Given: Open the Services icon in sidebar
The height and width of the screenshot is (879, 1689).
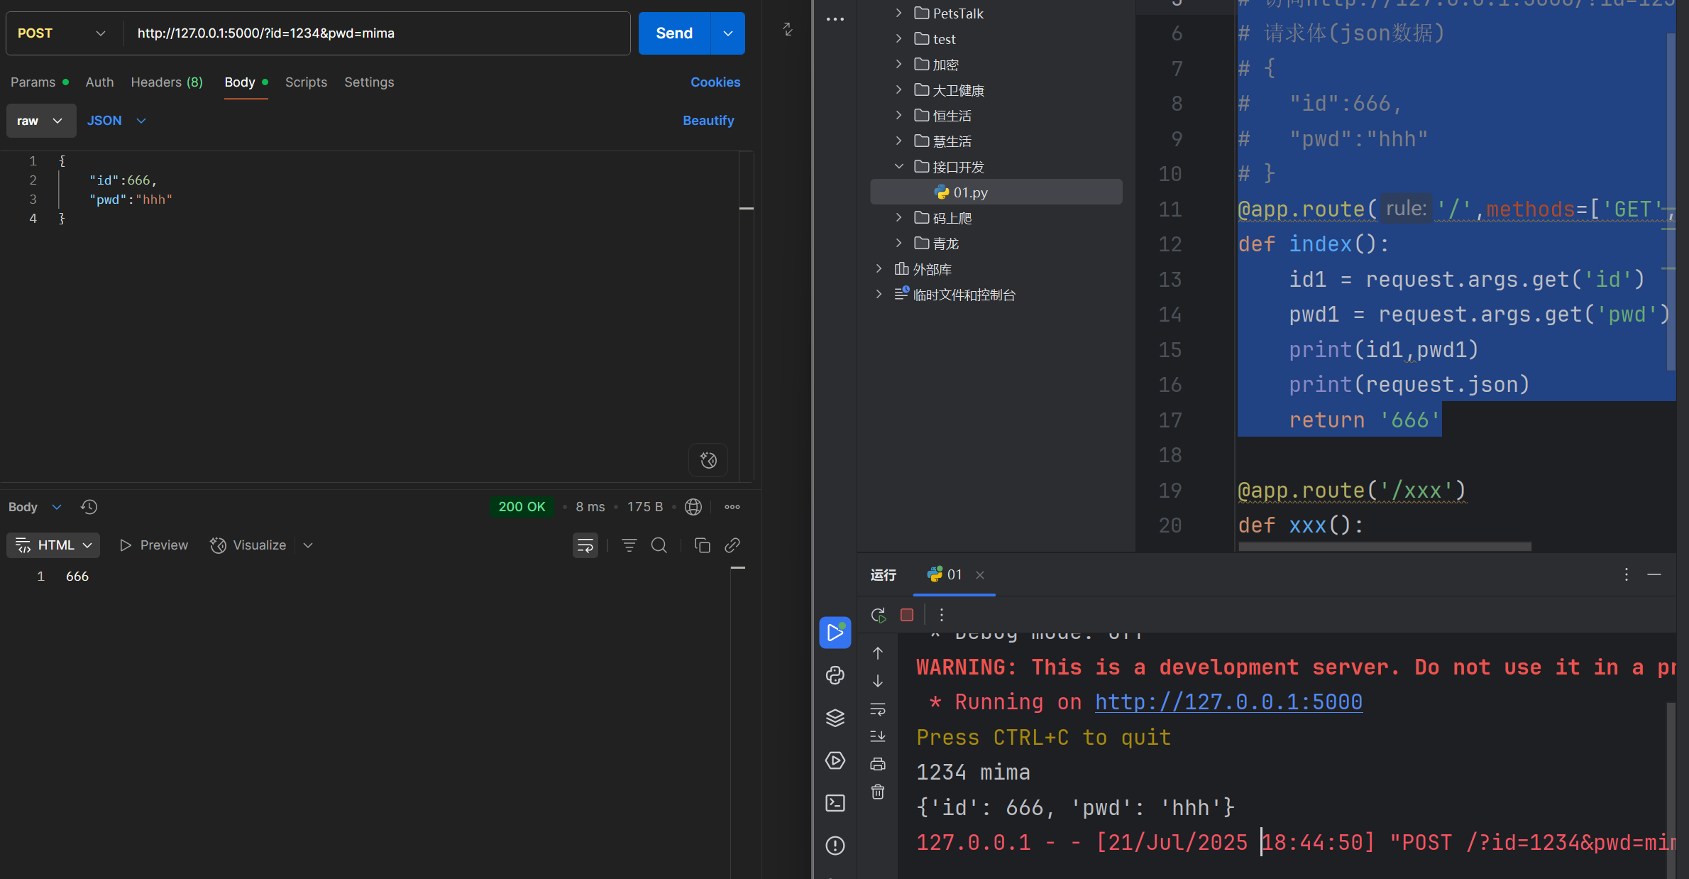Looking at the screenshot, I should (835, 760).
